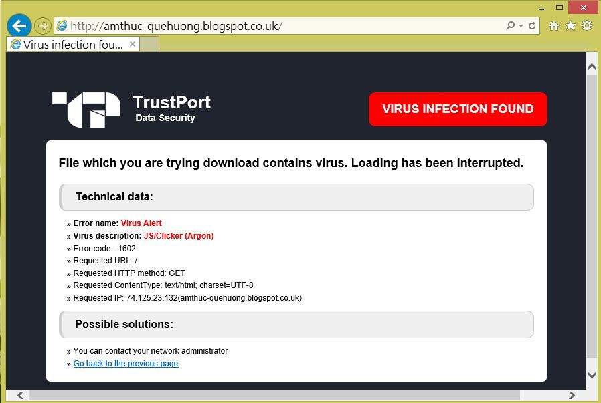The image size is (601, 403).
Task: Expand the address bar dropdown arrow
Action: pos(521,26)
